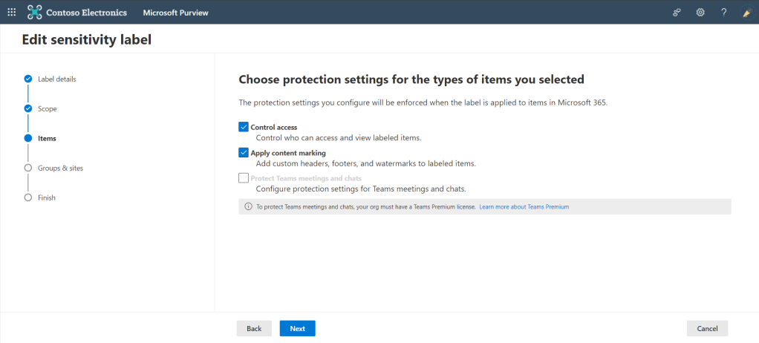Click the Contoso Electronics logo icon
Viewport: 759px width, 343px height.
click(x=34, y=13)
